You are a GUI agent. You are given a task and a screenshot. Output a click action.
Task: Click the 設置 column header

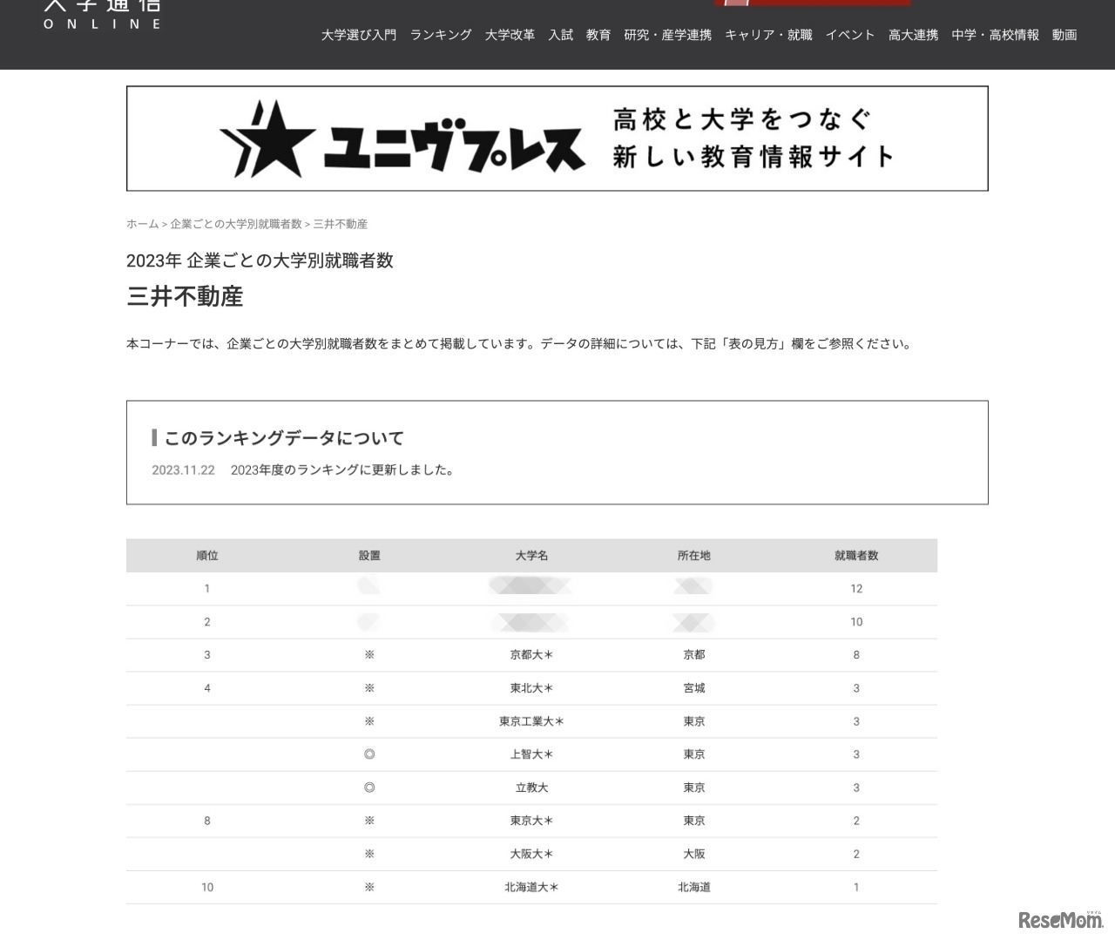point(369,556)
